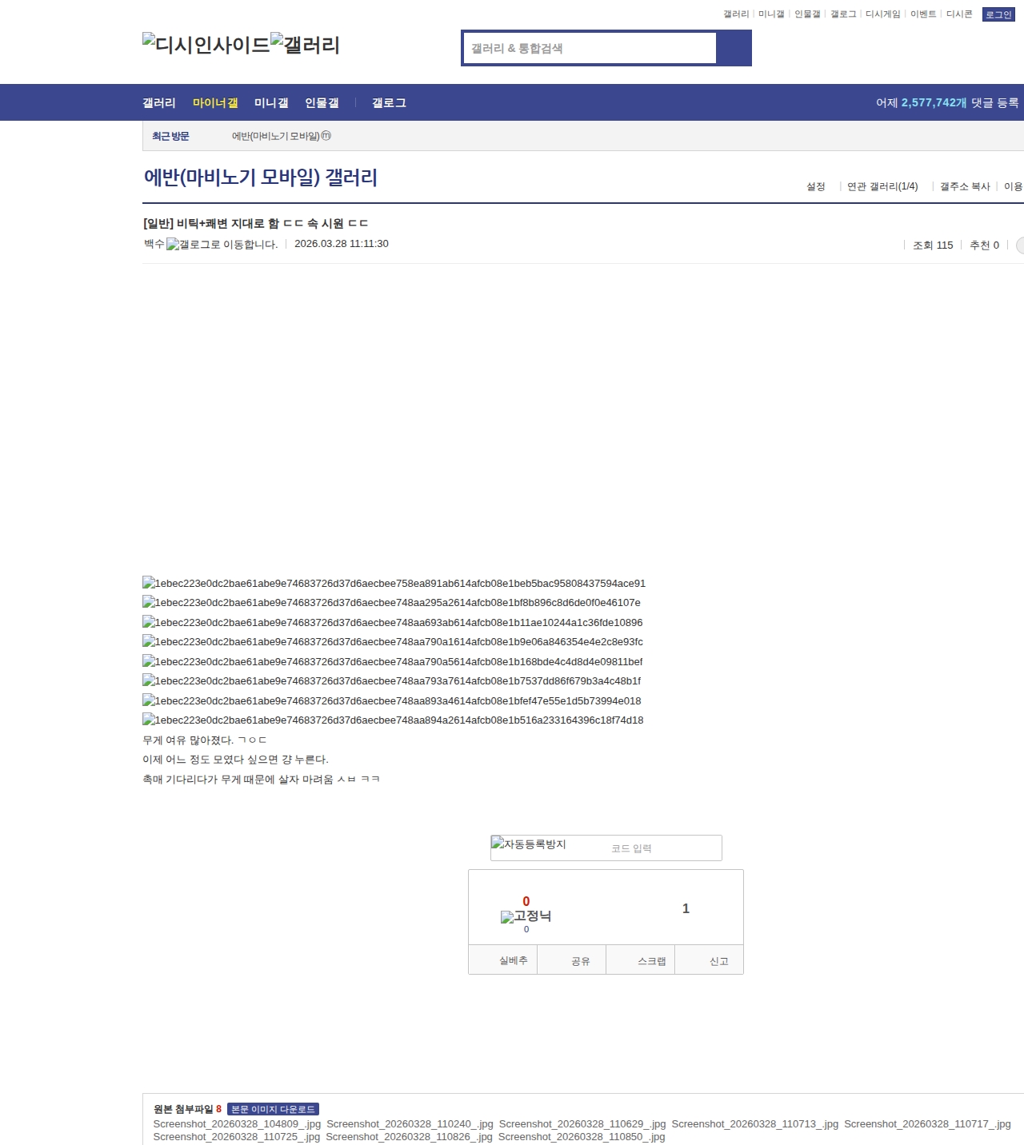Click 본문 이미지 다운로드 button
The image size is (1024, 1145).
pyautogui.click(x=274, y=1109)
